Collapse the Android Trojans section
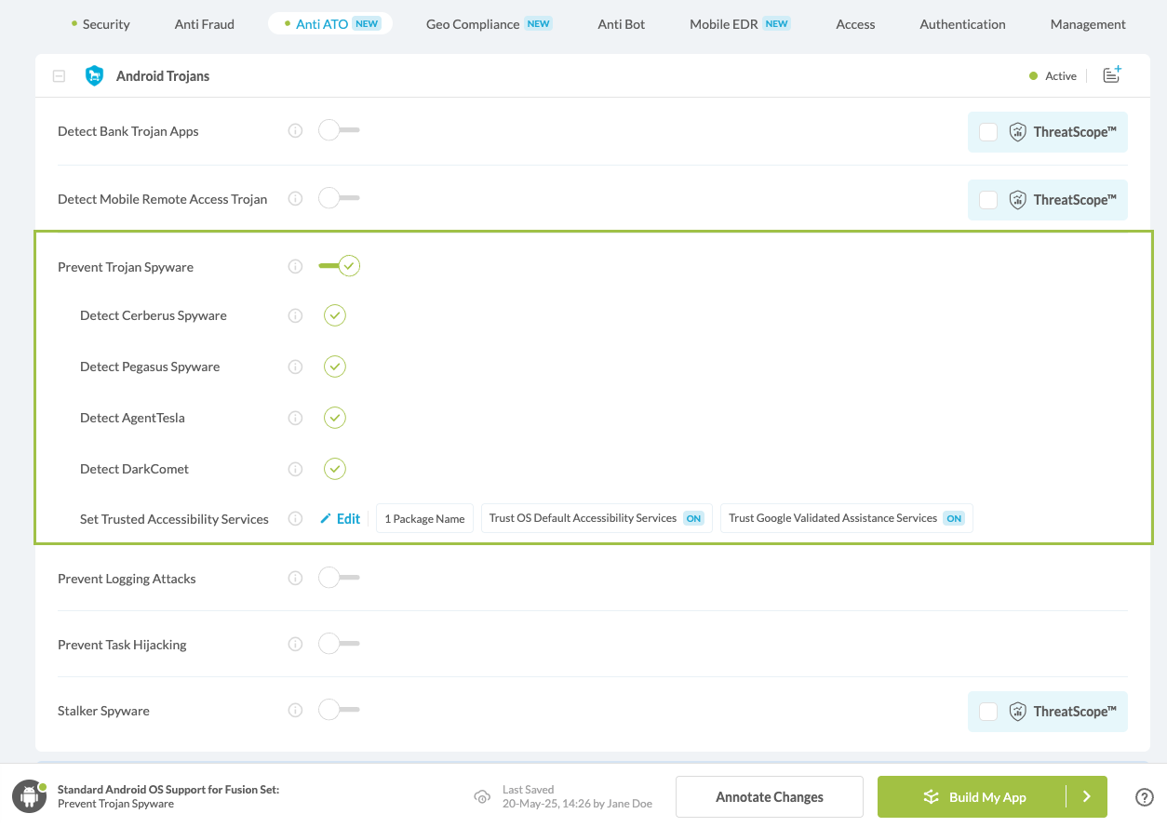 click(59, 76)
